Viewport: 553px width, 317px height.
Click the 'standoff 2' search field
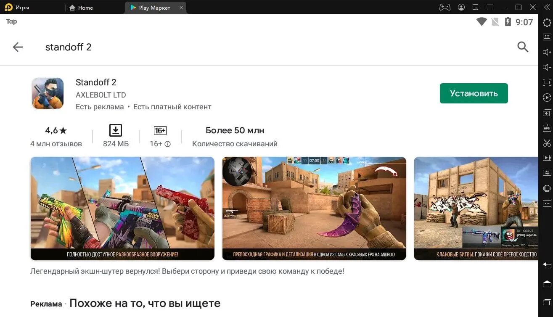68,47
